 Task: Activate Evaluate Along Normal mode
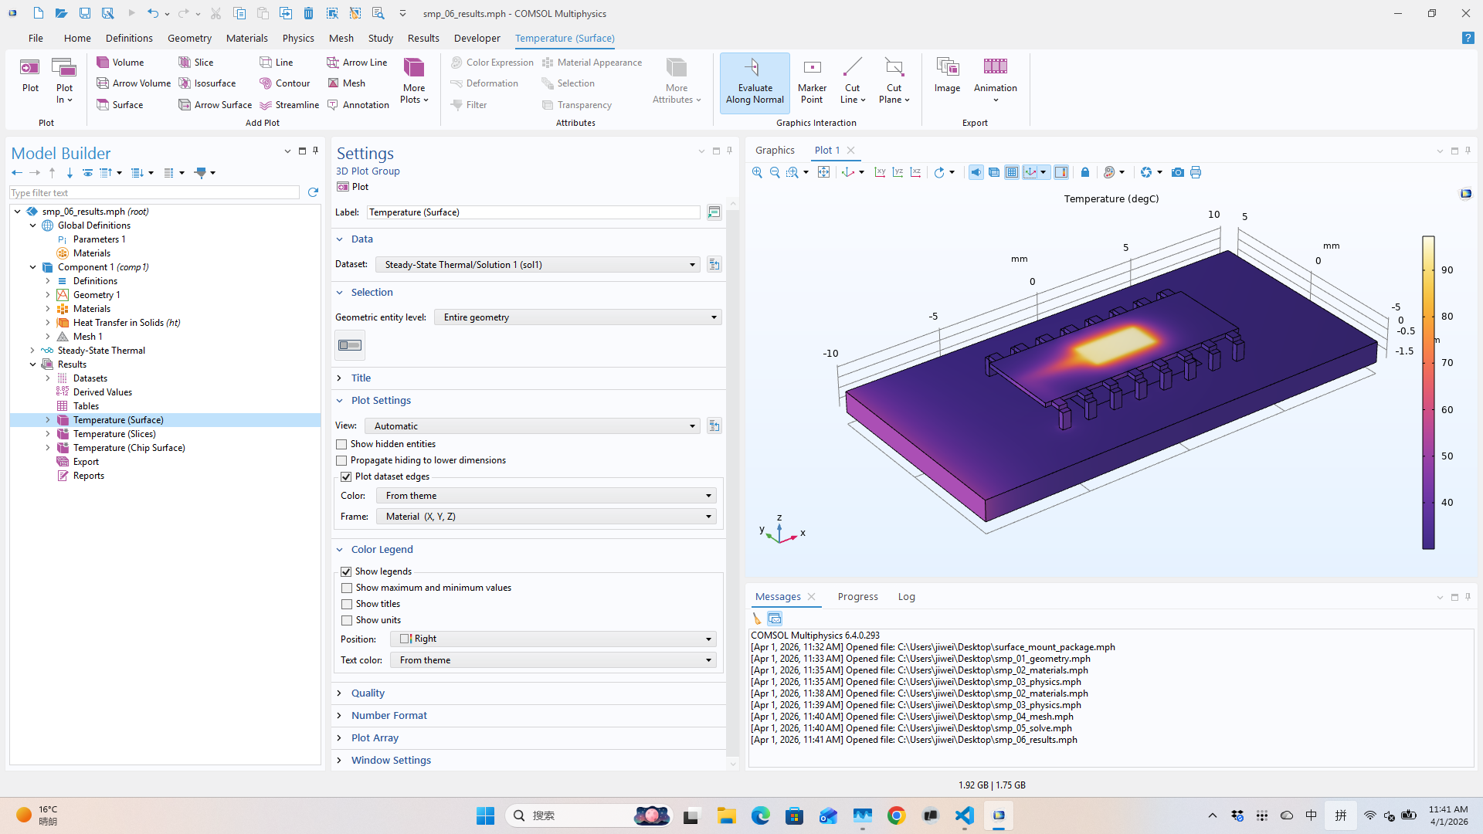tap(755, 83)
